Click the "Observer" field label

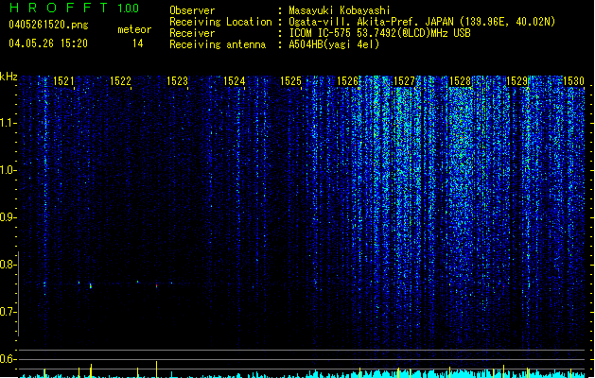192,10
